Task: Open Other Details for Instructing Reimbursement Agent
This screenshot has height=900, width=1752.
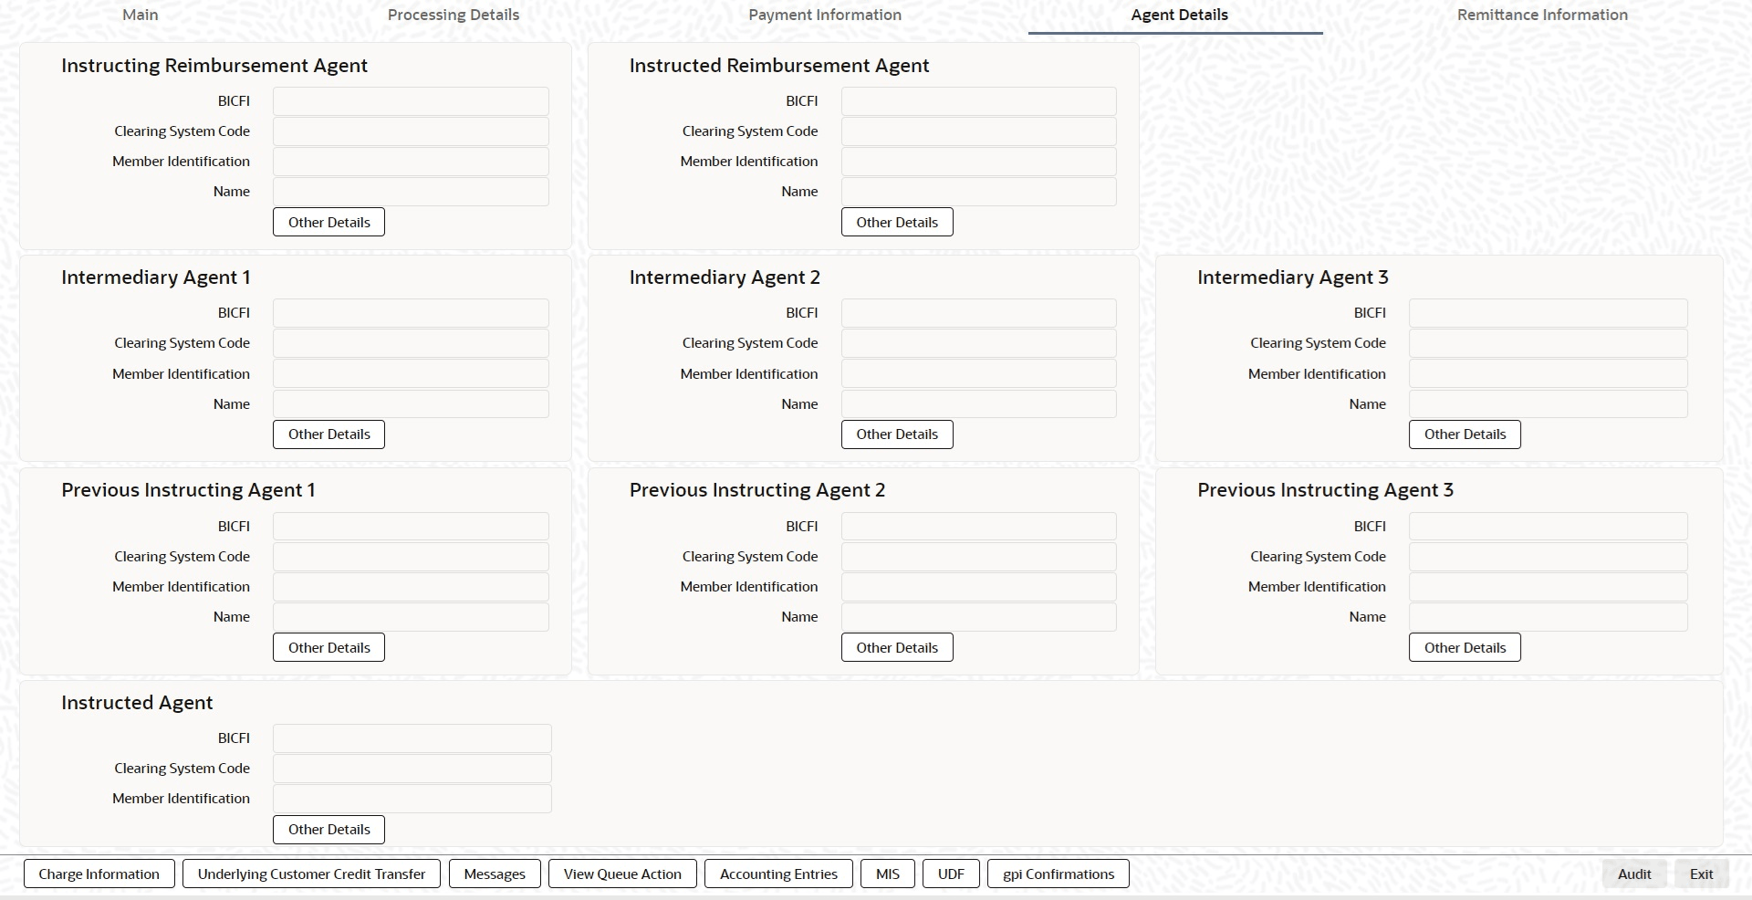Action: click(x=328, y=222)
